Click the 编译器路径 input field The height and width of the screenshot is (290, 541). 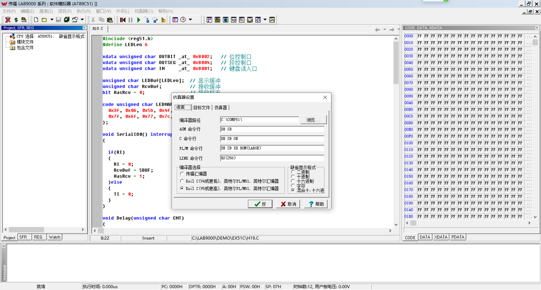[259, 120]
